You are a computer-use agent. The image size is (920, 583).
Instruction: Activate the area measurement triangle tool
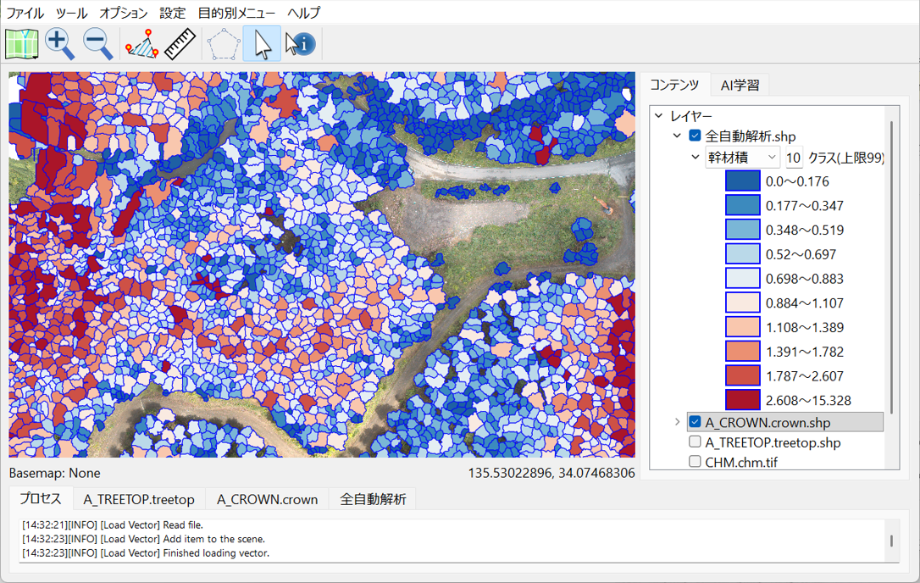click(141, 44)
